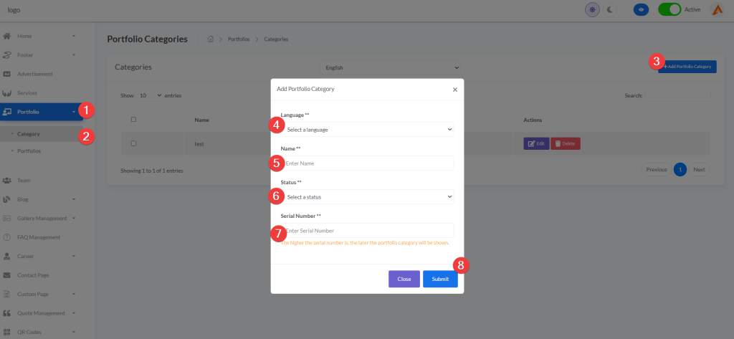734x339 pixels.
Task: Open the Select a status dropdown
Action: pos(368,196)
